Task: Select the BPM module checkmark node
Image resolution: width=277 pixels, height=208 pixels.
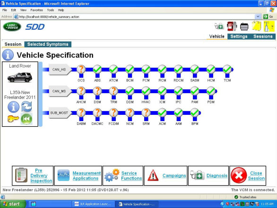Action: 195,113
